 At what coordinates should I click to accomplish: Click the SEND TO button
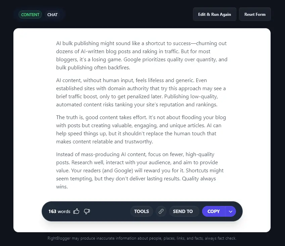point(183,211)
